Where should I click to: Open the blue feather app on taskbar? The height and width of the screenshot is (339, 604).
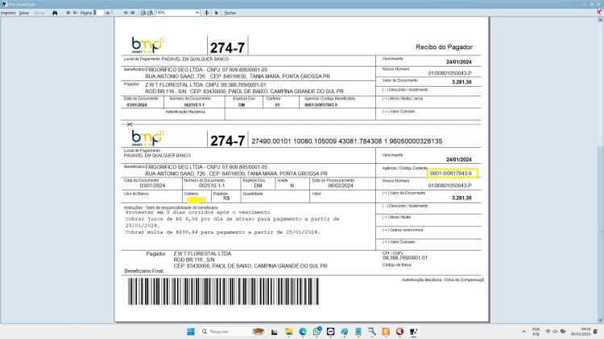pos(345,331)
